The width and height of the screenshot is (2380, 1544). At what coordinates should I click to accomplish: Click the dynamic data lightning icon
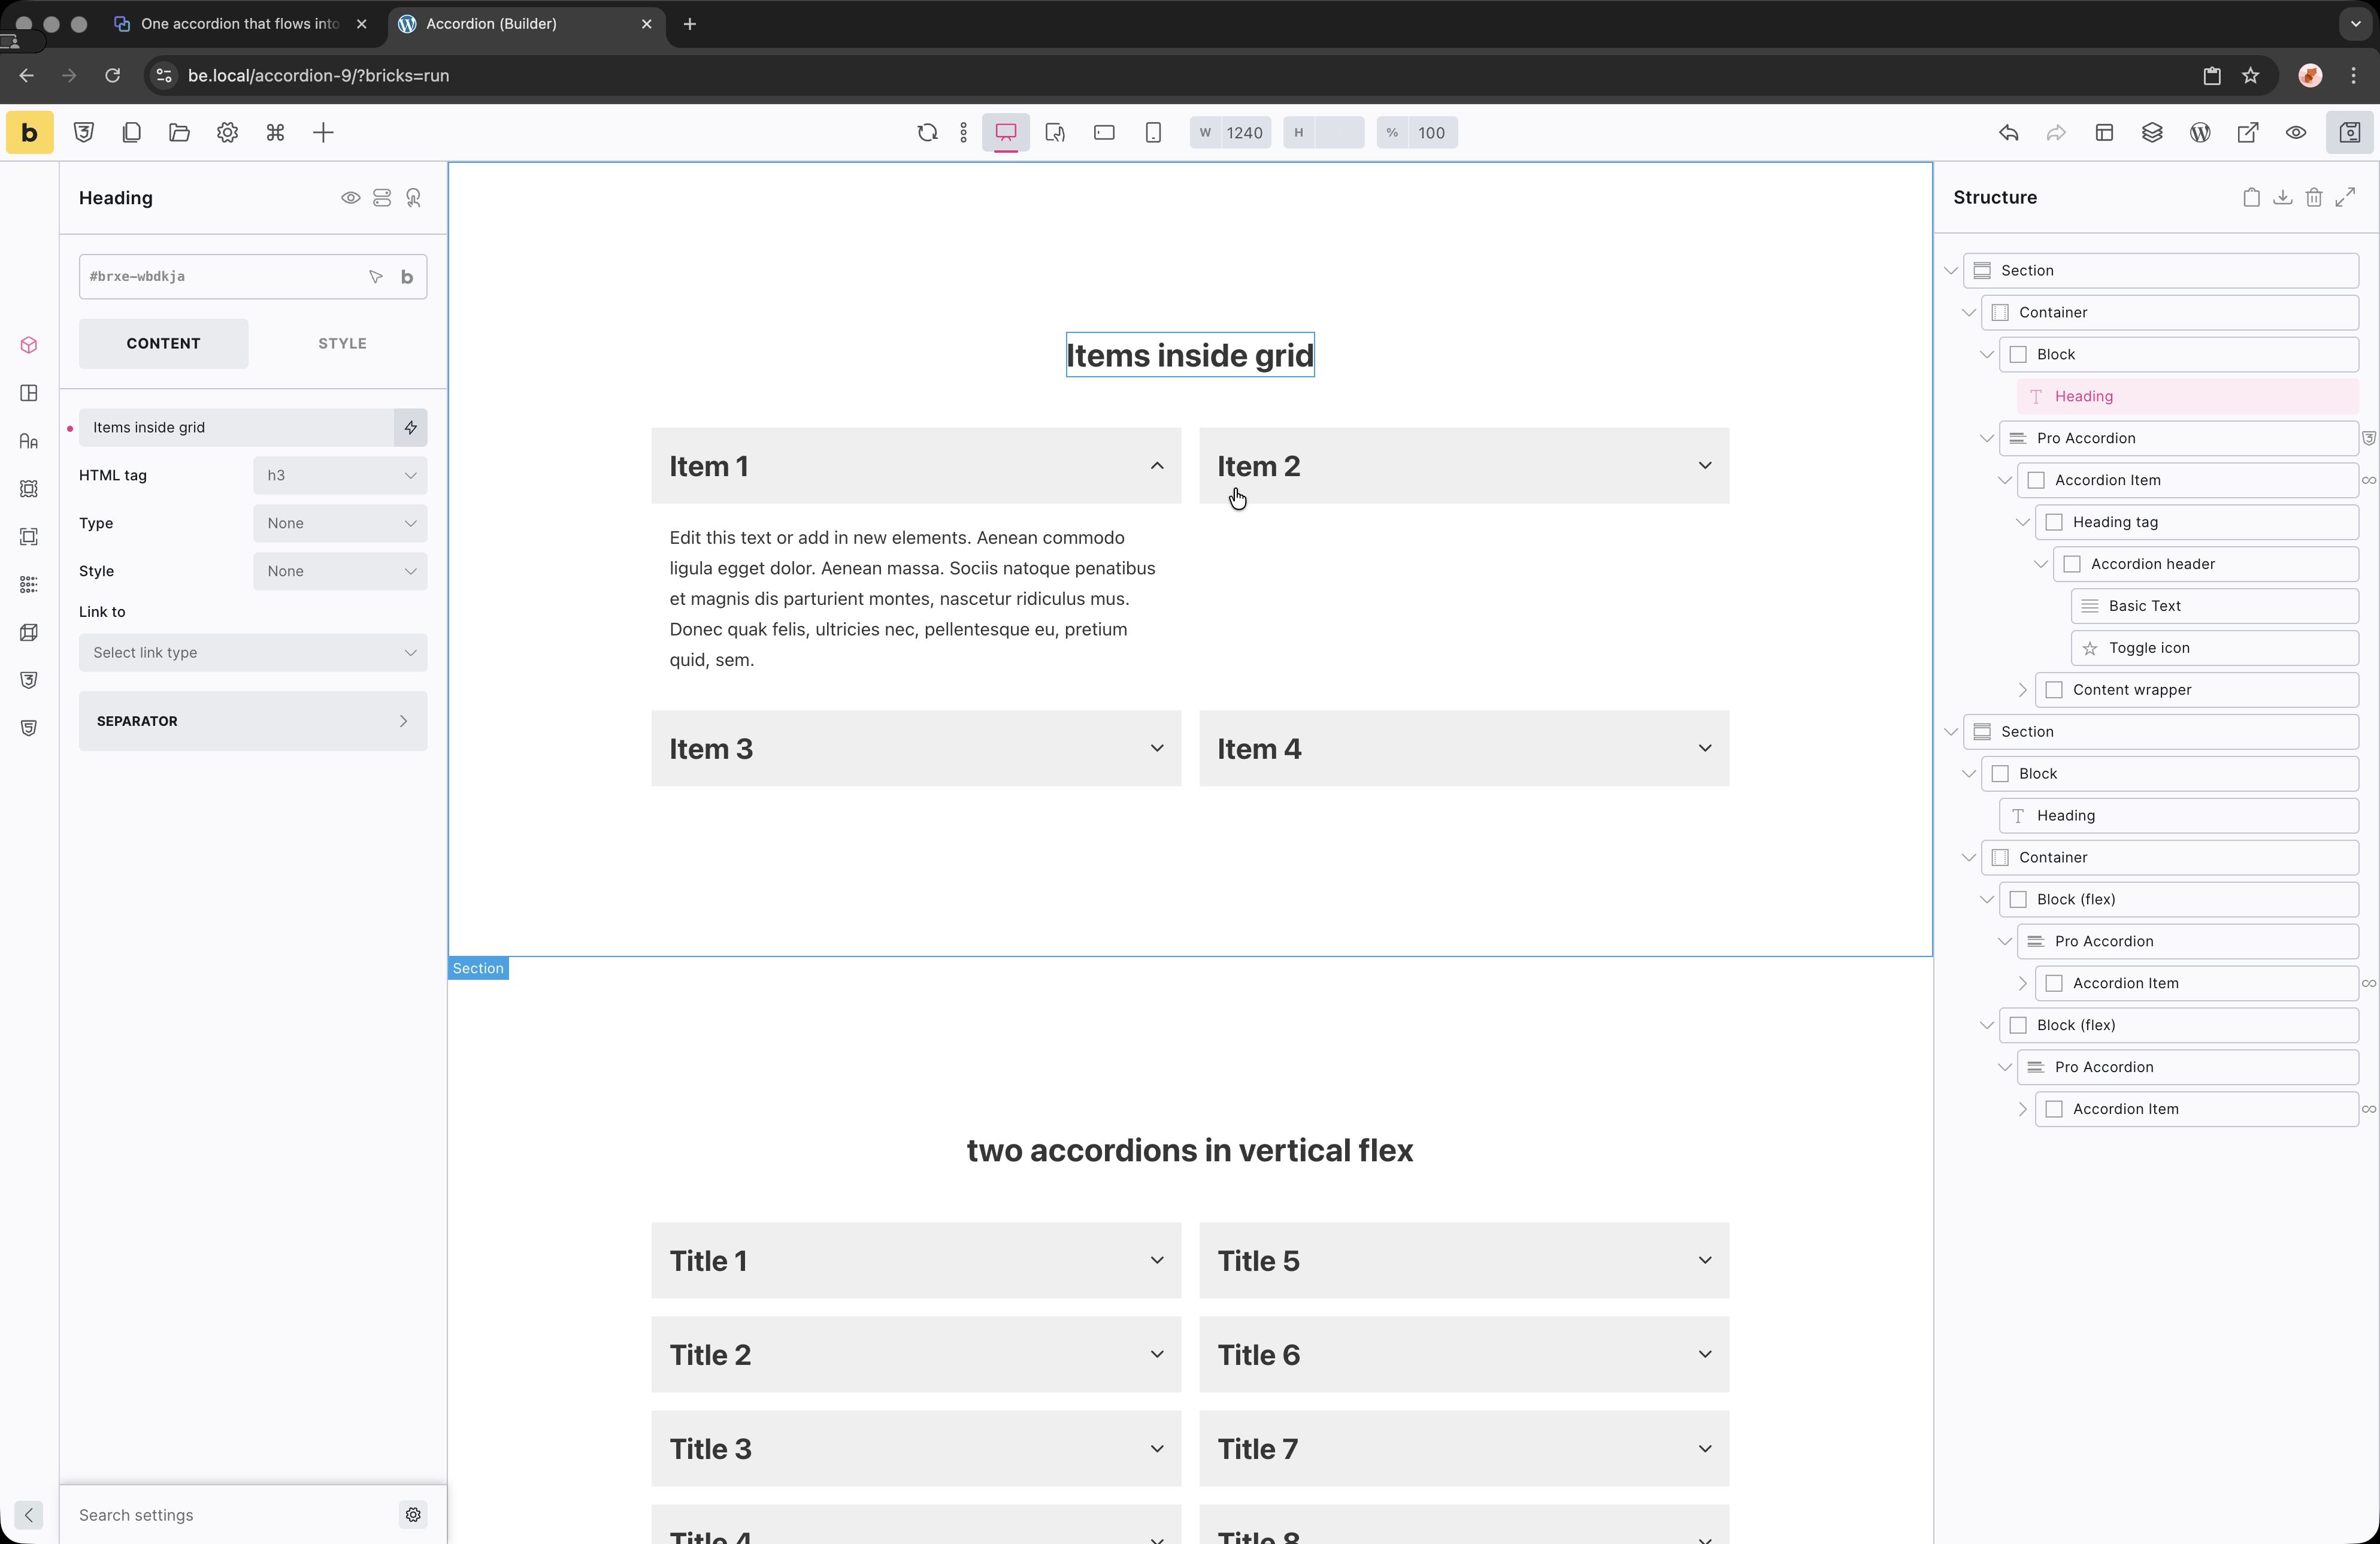tap(410, 427)
